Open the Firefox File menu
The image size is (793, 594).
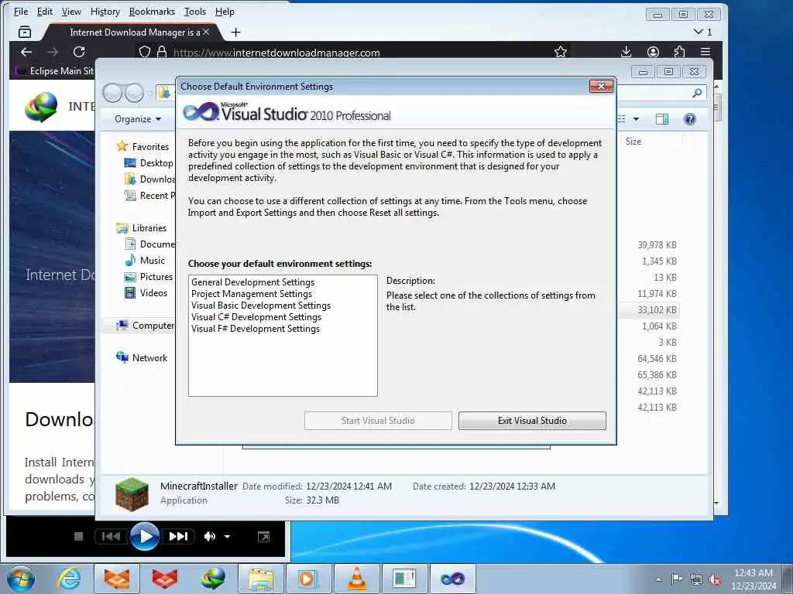point(21,11)
